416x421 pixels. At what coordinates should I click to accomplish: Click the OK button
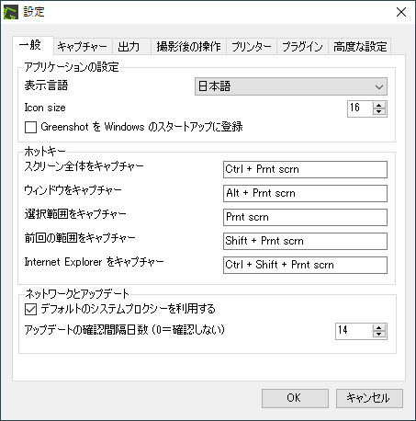pos(295,398)
